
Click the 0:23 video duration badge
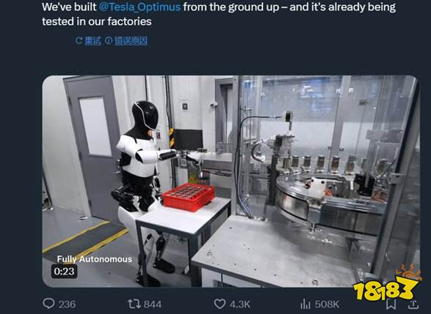64,272
